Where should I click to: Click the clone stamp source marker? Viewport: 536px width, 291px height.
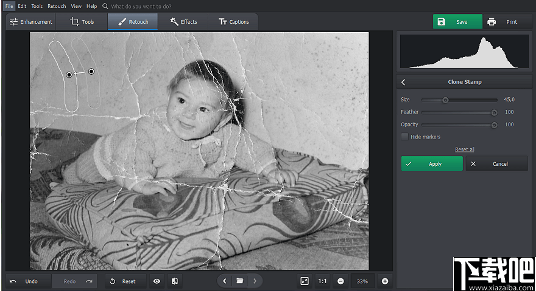click(91, 72)
